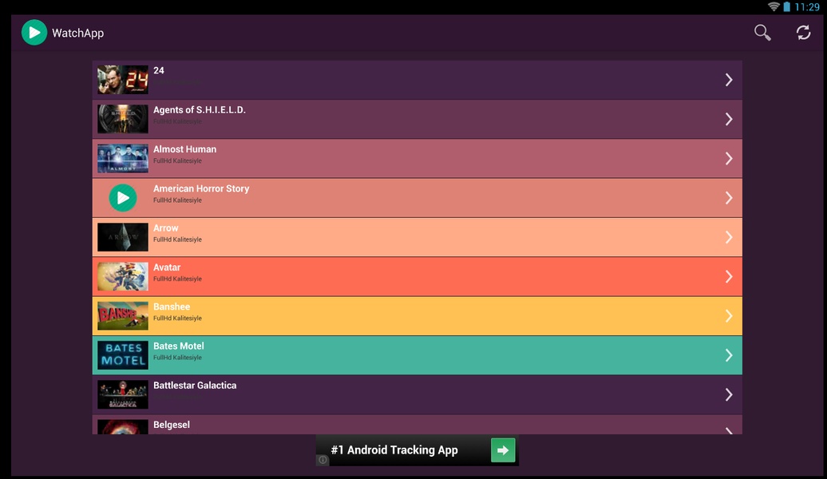This screenshot has width=827, height=479.
Task: Click 'FullHd Kalitesiyle' under Bates Motel
Action: (177, 358)
